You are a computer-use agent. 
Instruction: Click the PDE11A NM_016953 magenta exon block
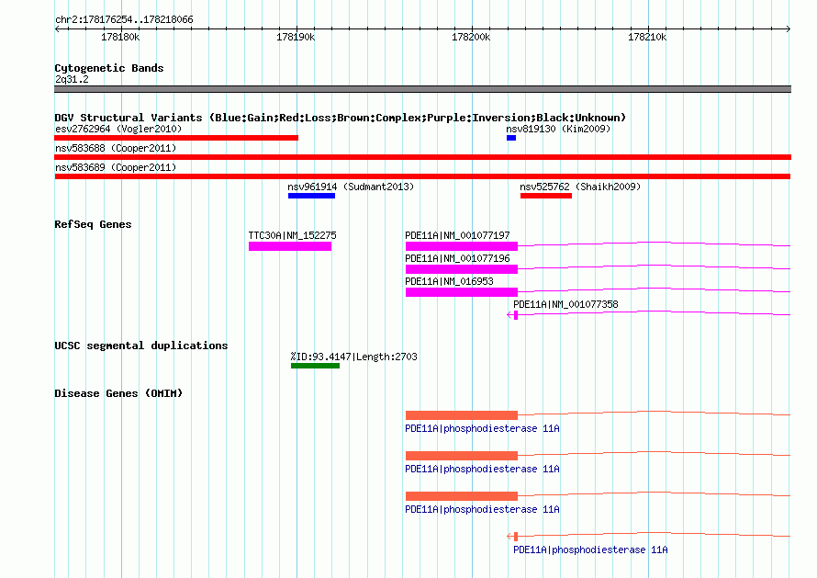tap(462, 292)
